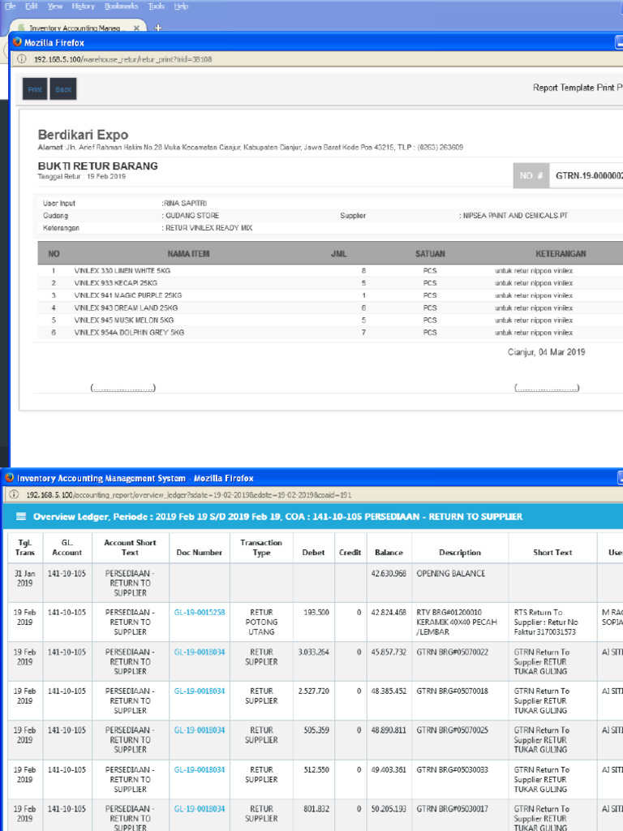623x831 pixels.
Task: Select item VINILEX 941 MAGIC PURPLE 25KG
Action: click(127, 295)
